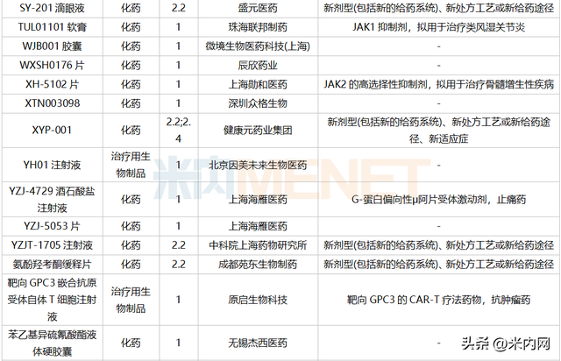Screen dimensions: 561x361
Task: Click XH-5102 片 drug name
Action: (53, 84)
